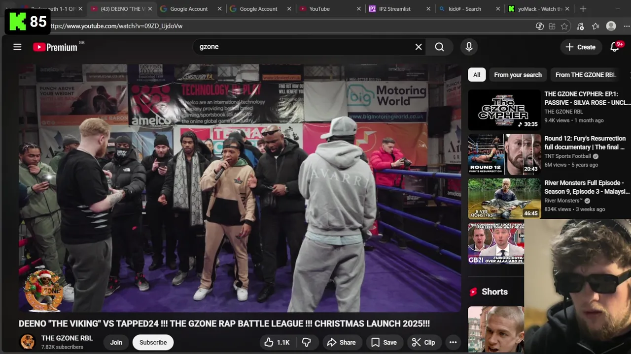Switch to the kick# - Search tab

pyautogui.click(x=464, y=9)
